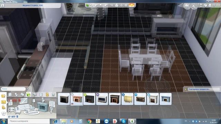
Task: Activate the Sledgehammer tool
Action: pyautogui.click(x=101, y=6)
